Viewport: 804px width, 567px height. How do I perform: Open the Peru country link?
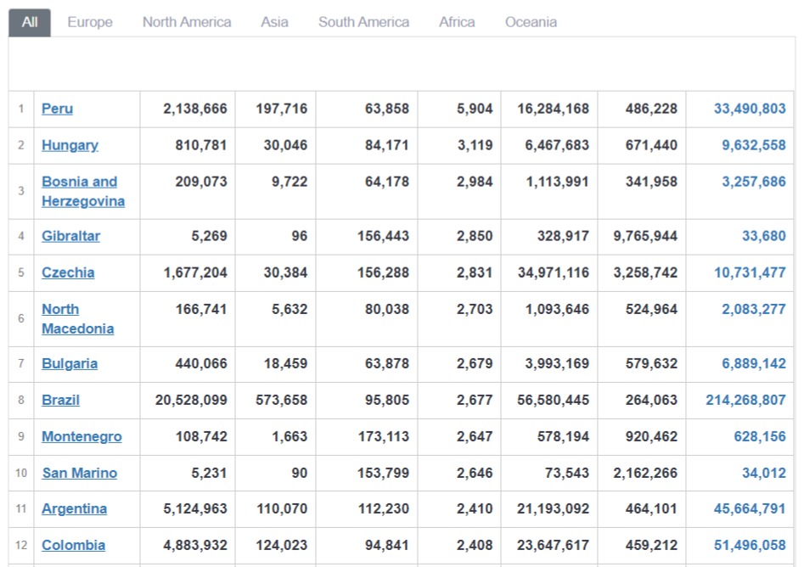point(58,109)
